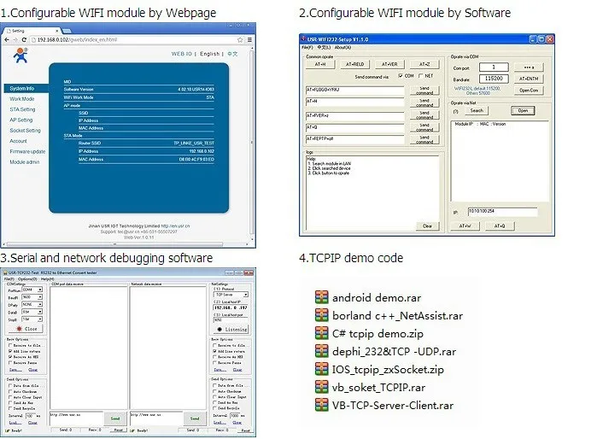Image resolution: width=597 pixels, height=439 pixels.
Task: Click the Open Com button
Action: (529, 91)
